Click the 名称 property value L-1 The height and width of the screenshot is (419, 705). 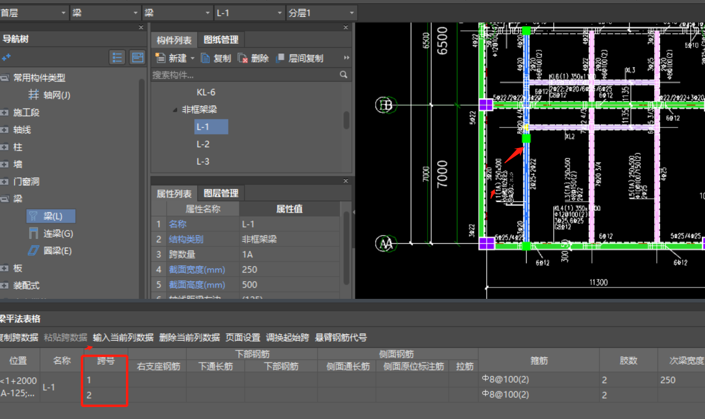[x=289, y=224]
